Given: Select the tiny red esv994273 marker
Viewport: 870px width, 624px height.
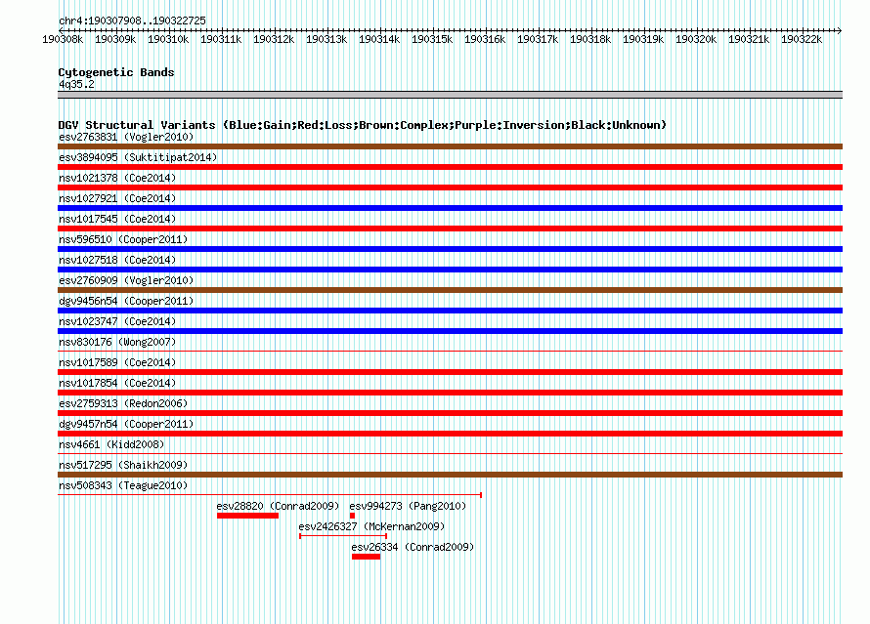Looking at the screenshot, I should tap(352, 516).
